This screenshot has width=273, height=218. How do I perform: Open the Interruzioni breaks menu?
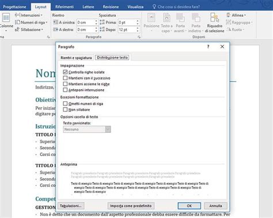point(29,15)
